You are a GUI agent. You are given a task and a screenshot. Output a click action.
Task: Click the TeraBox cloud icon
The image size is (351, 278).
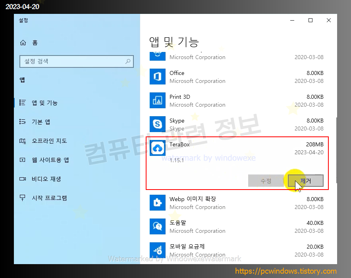[x=158, y=148]
